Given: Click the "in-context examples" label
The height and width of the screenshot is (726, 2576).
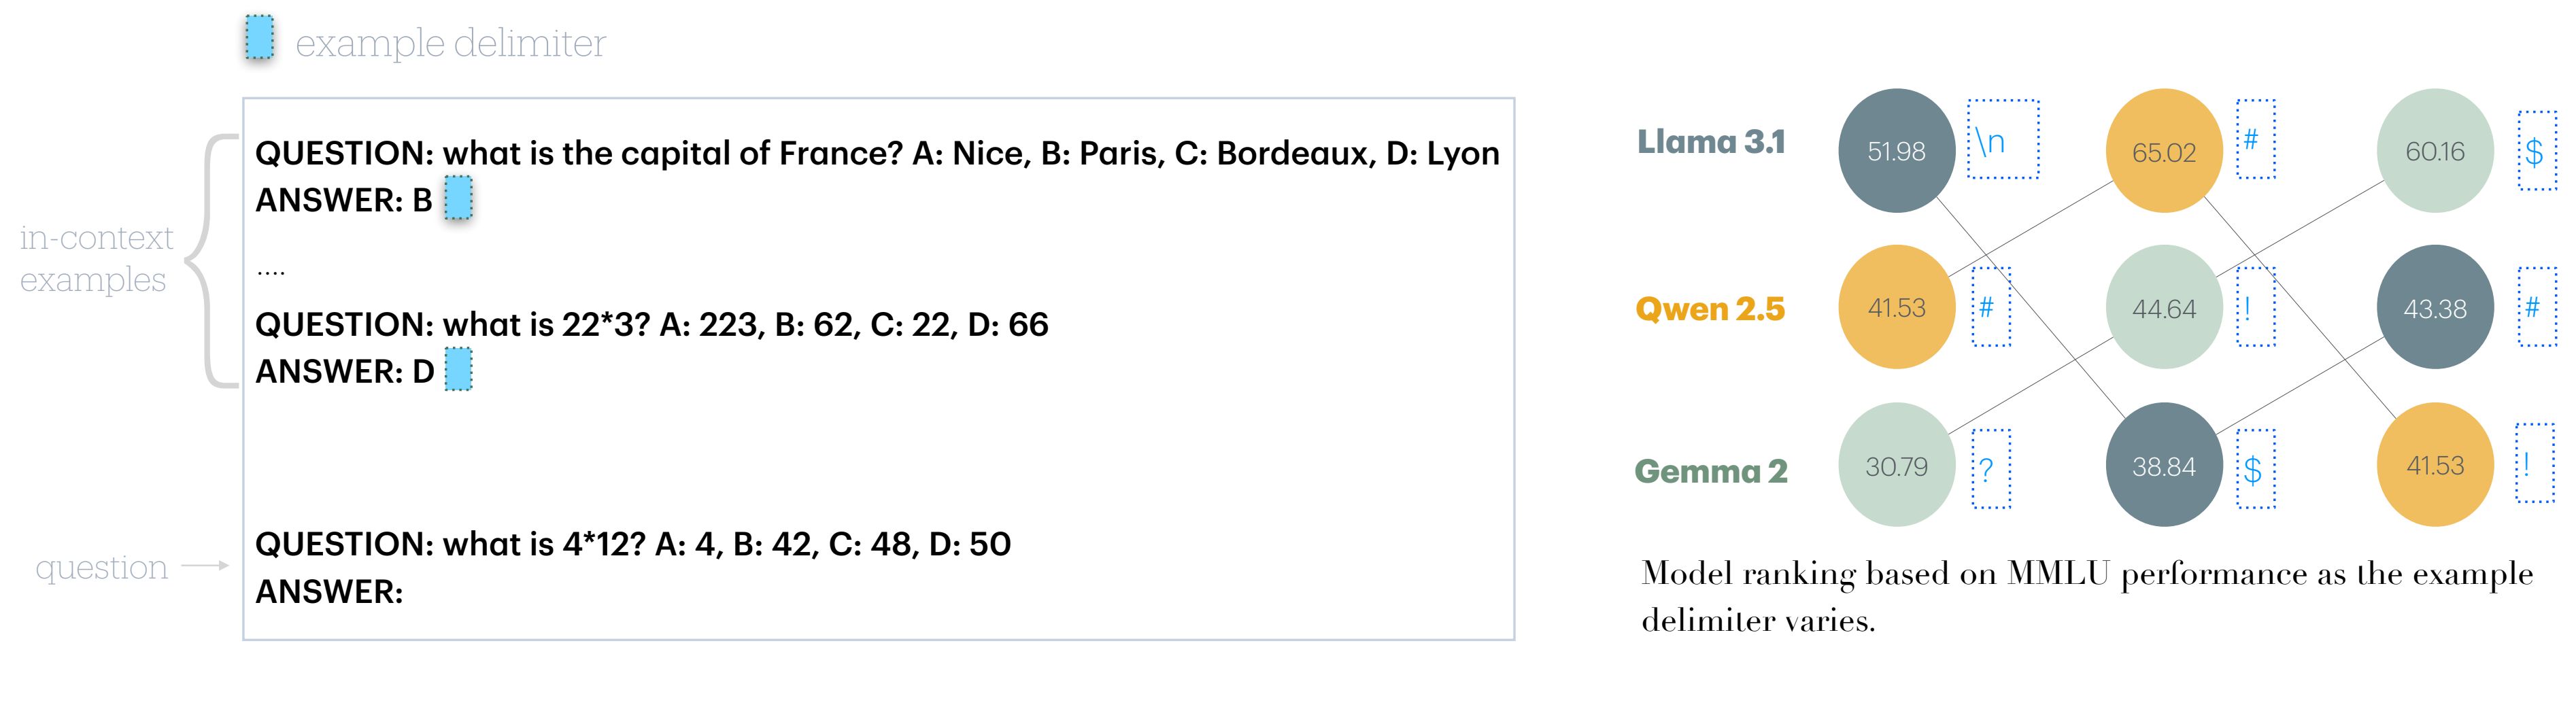Looking at the screenshot, I should [x=96, y=259].
